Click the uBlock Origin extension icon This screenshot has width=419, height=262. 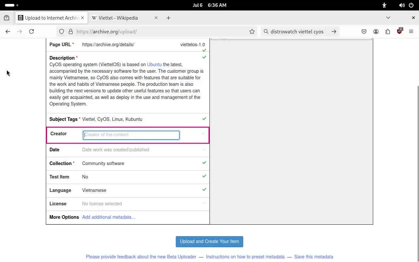(x=399, y=31)
